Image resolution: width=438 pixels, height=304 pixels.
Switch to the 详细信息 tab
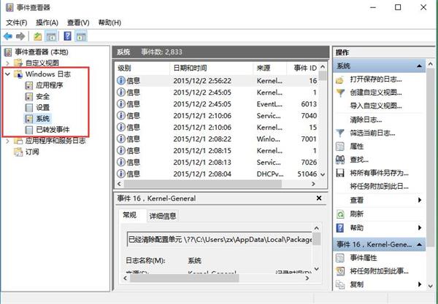pos(163,216)
